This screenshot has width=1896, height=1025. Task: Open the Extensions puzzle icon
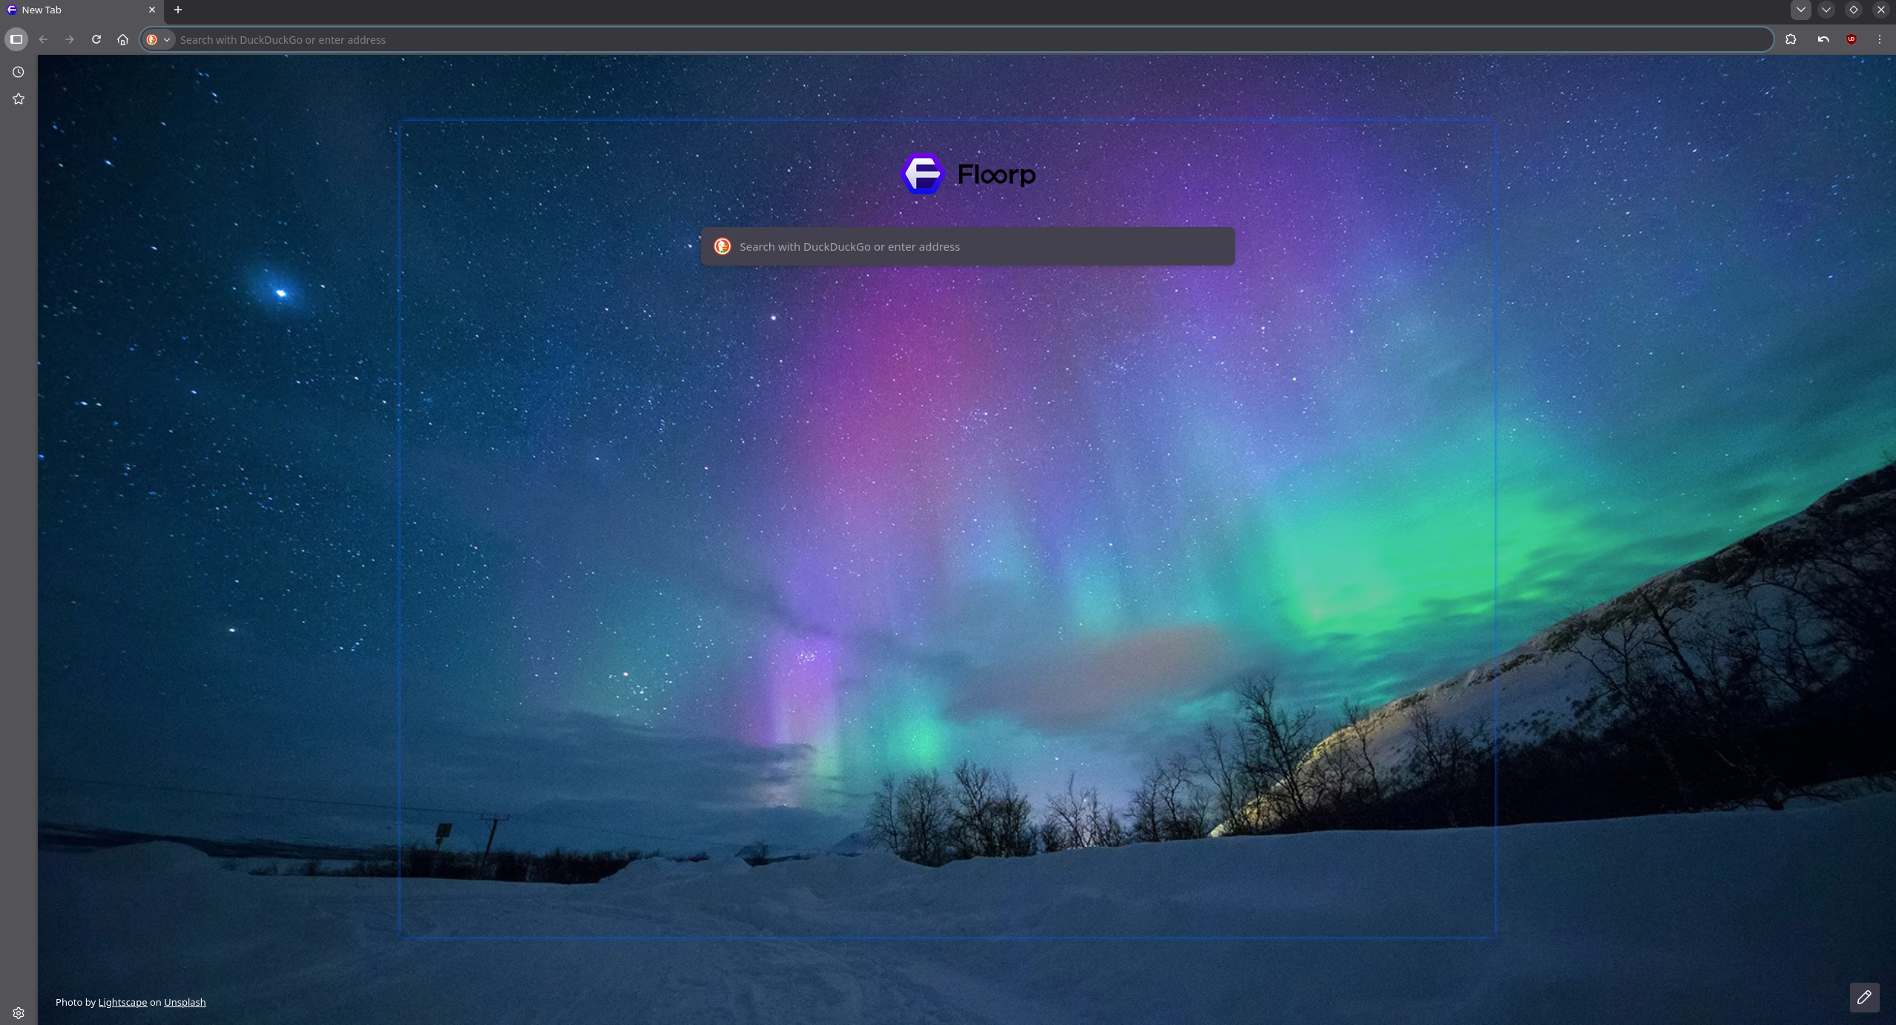coord(1791,39)
